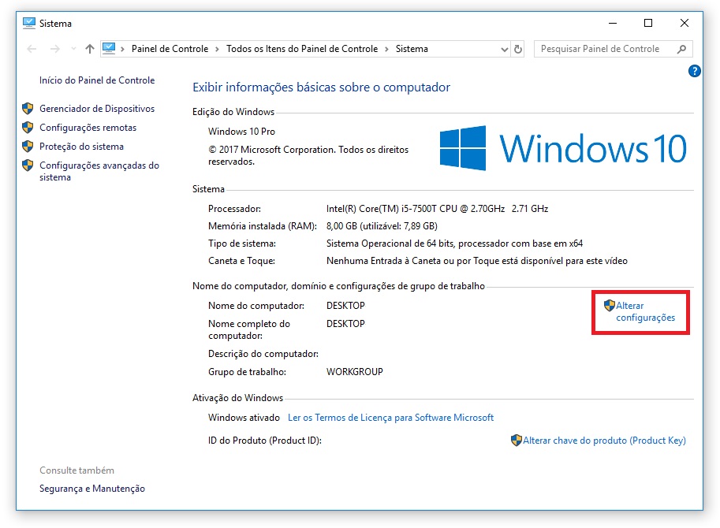Click the WORKGROUP value
Screen dimensions: 720x528
point(355,372)
